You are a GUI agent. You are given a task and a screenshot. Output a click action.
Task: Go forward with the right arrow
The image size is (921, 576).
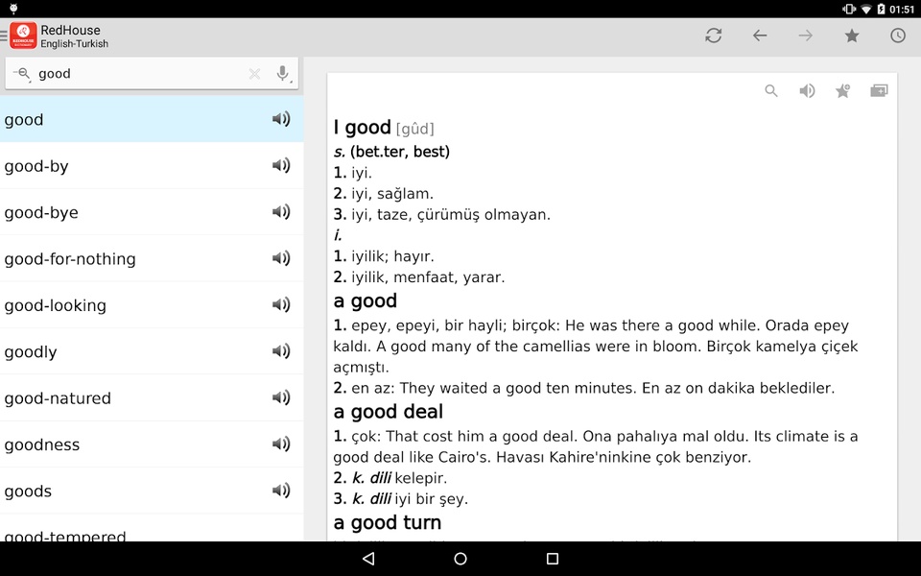(805, 36)
